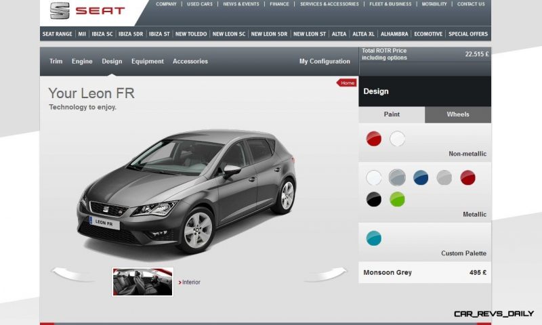Open the Finance menu
542x325 pixels.
point(279,4)
